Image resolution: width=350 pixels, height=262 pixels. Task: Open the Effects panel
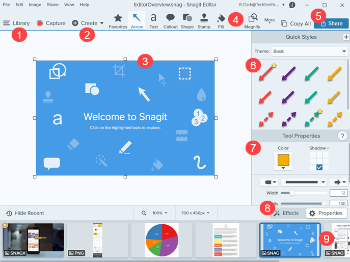coord(286,213)
